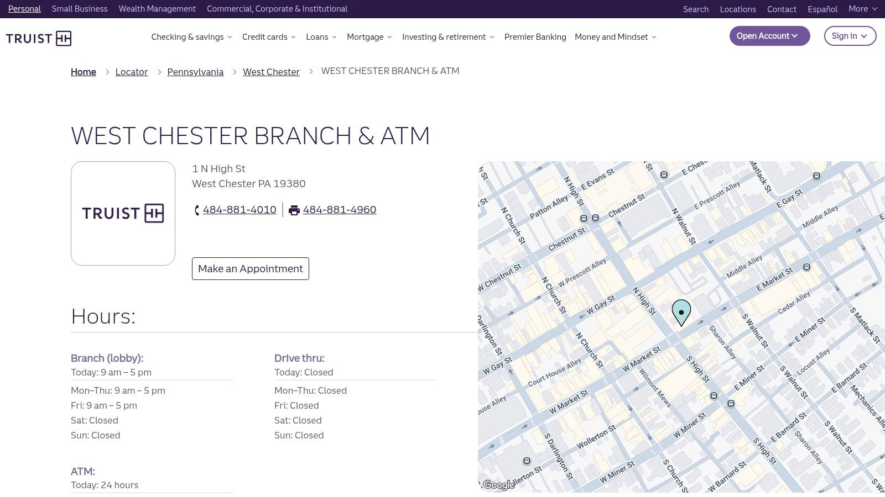Open the Mortgage dropdown

369,37
